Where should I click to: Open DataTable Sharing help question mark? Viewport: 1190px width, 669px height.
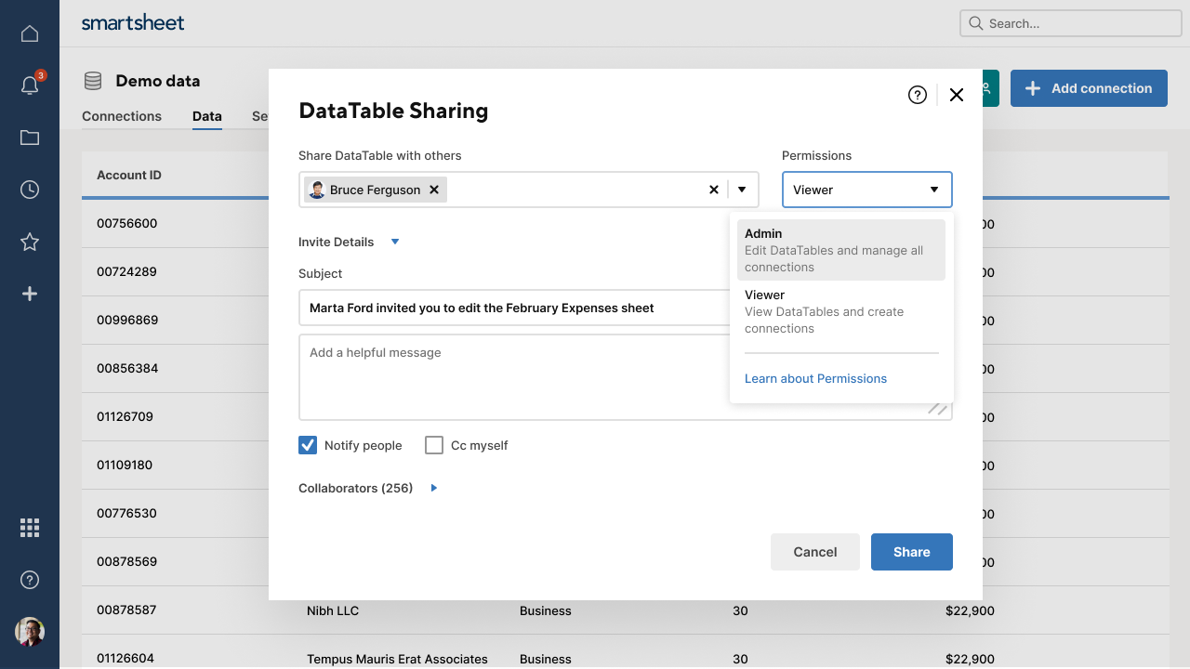[x=917, y=95]
